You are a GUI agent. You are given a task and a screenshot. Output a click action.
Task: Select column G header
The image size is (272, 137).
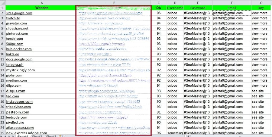261,3
